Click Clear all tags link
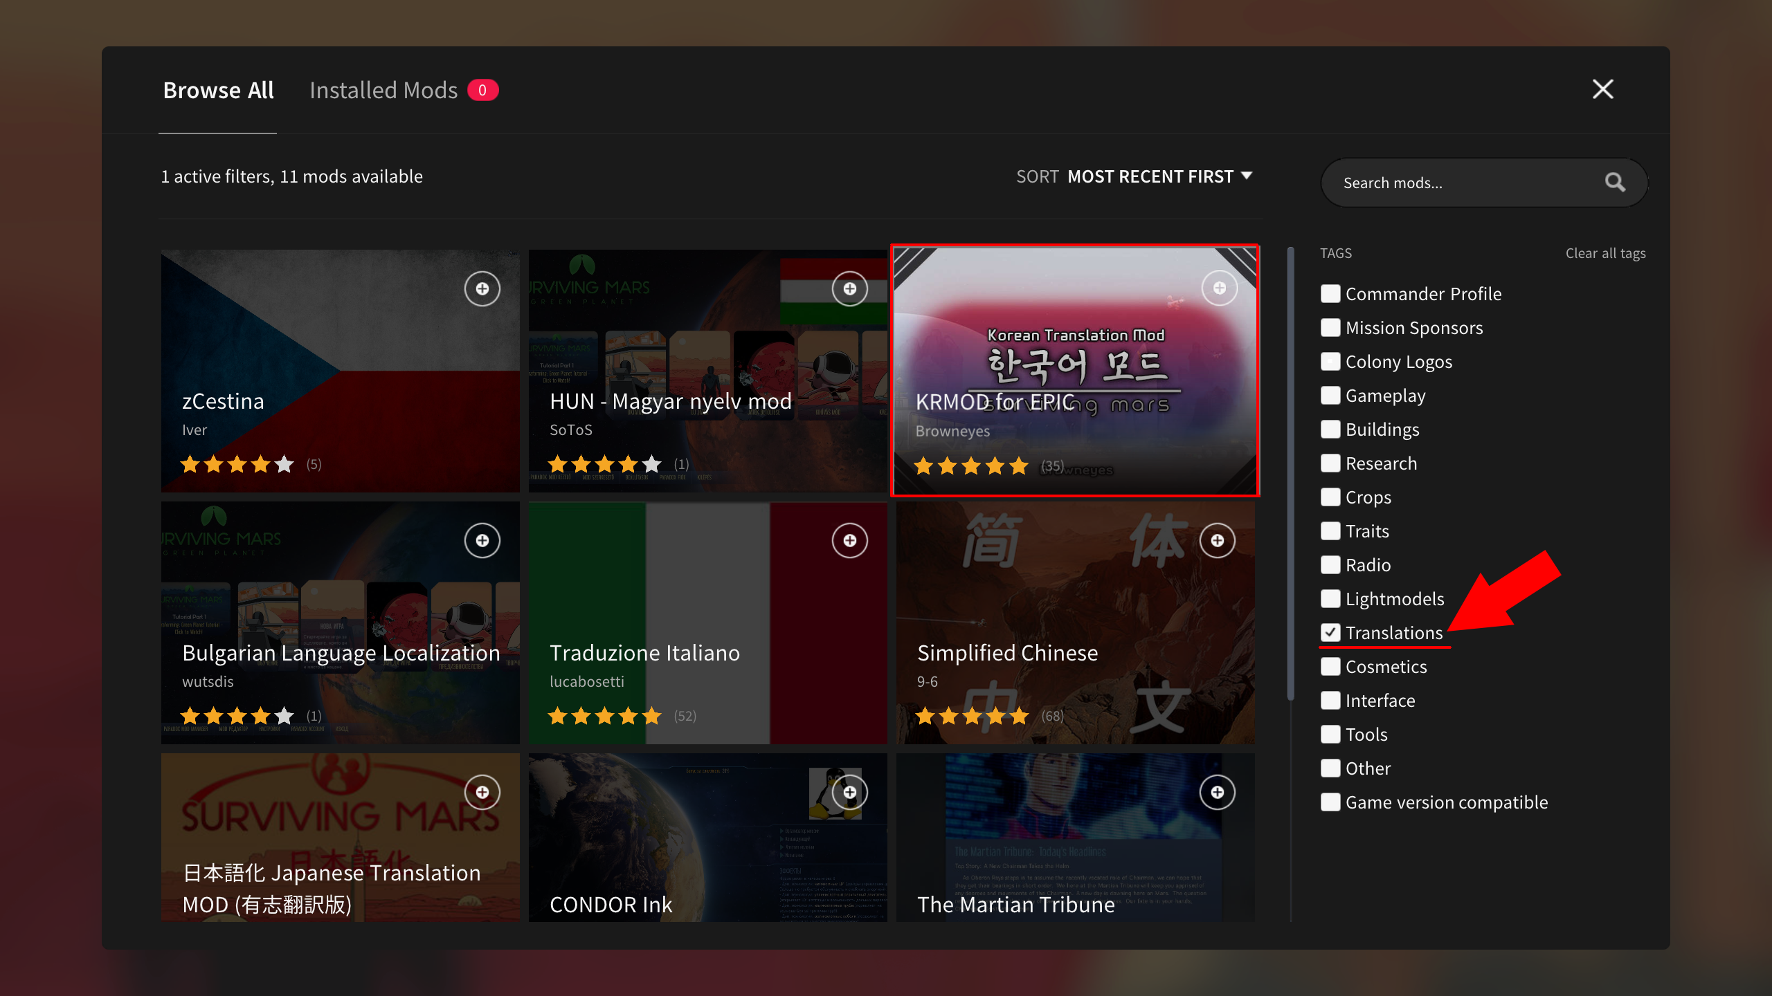Viewport: 1772px width, 996px height. [1605, 253]
